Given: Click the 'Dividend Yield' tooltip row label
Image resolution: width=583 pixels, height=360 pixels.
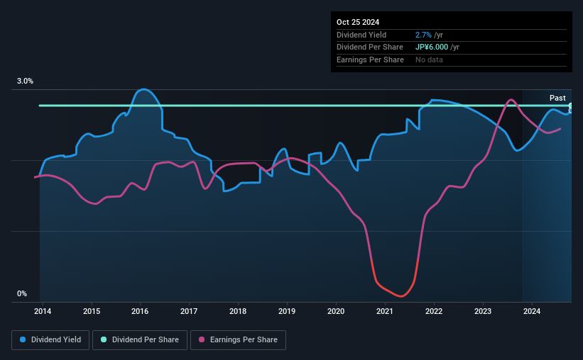Looking at the screenshot, I should [x=361, y=35].
